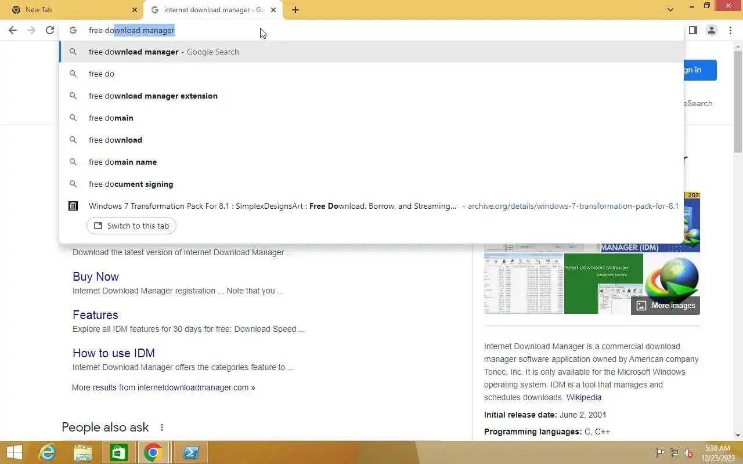743x464 pixels.
Task: Open the IDM screenshot list thumbnail
Action: [524, 284]
